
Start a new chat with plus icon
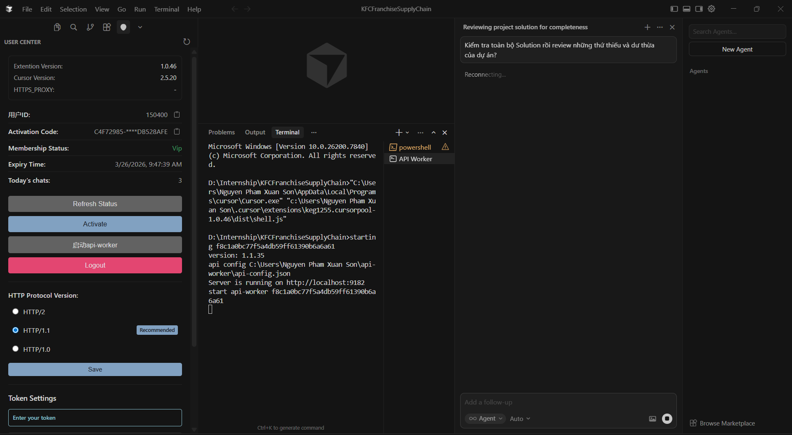tap(648, 27)
